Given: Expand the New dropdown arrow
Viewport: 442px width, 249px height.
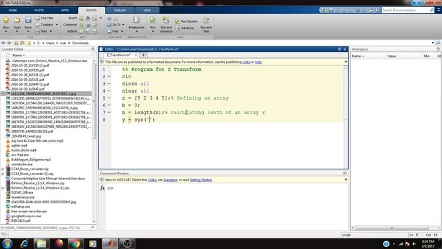Looking at the screenshot, I should pyautogui.click(x=6, y=31).
